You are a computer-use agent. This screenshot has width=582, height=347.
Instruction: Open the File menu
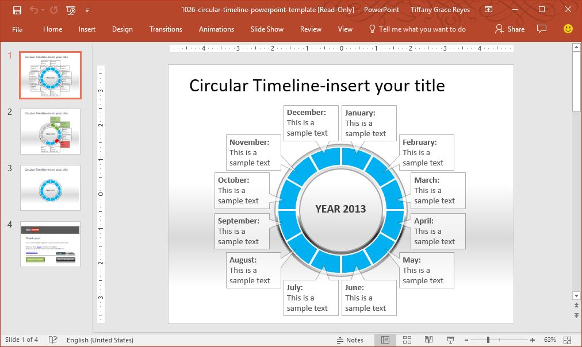17,29
